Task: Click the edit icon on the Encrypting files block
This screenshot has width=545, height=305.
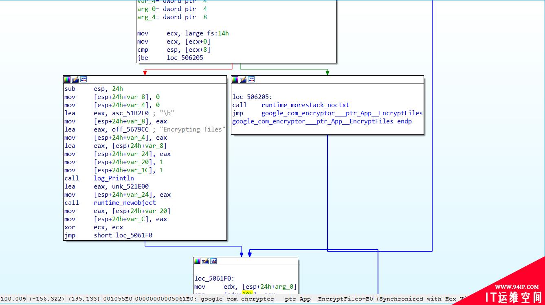Action: pos(75,79)
